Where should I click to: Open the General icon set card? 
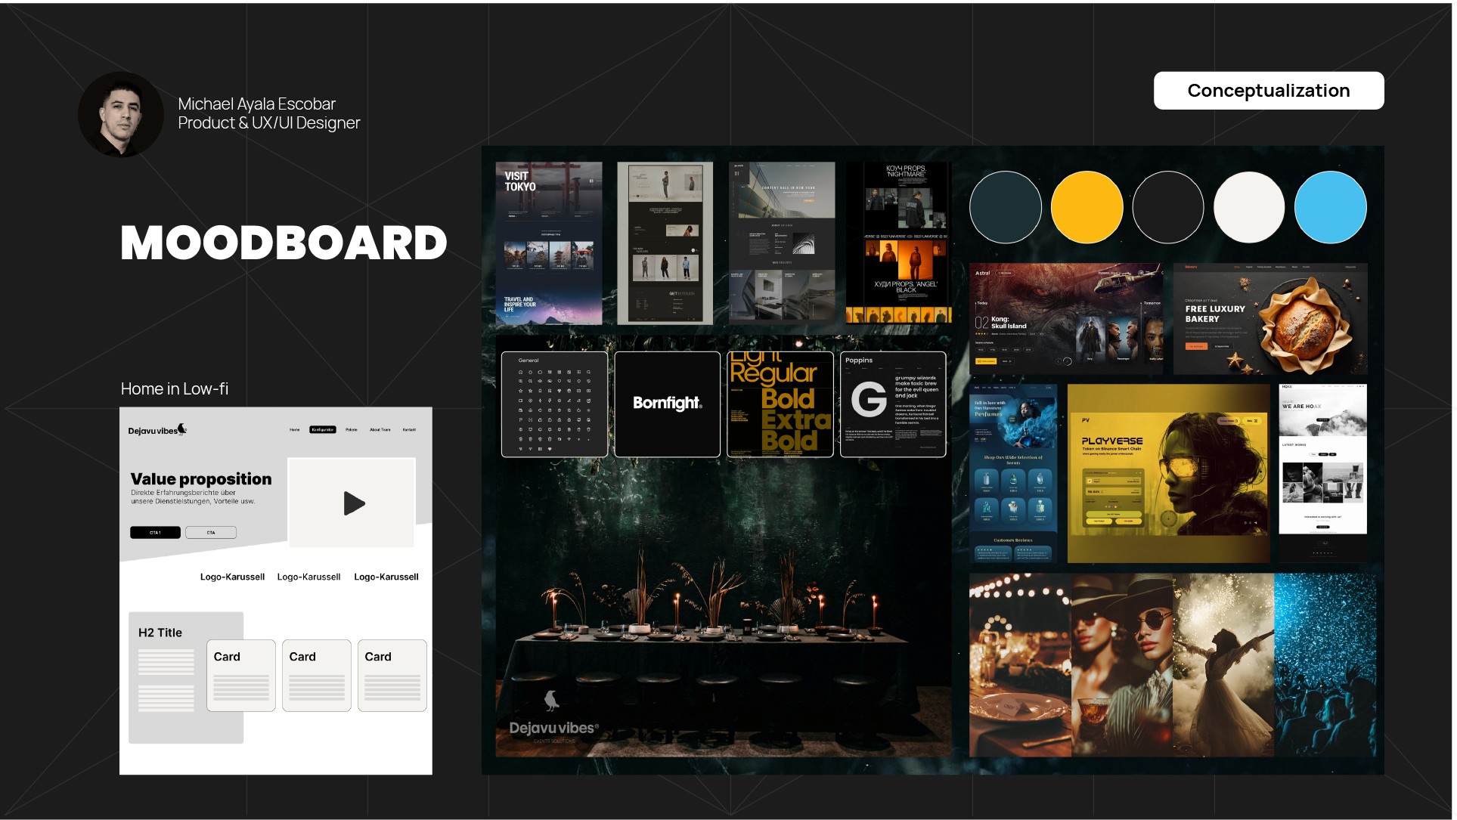tap(554, 404)
